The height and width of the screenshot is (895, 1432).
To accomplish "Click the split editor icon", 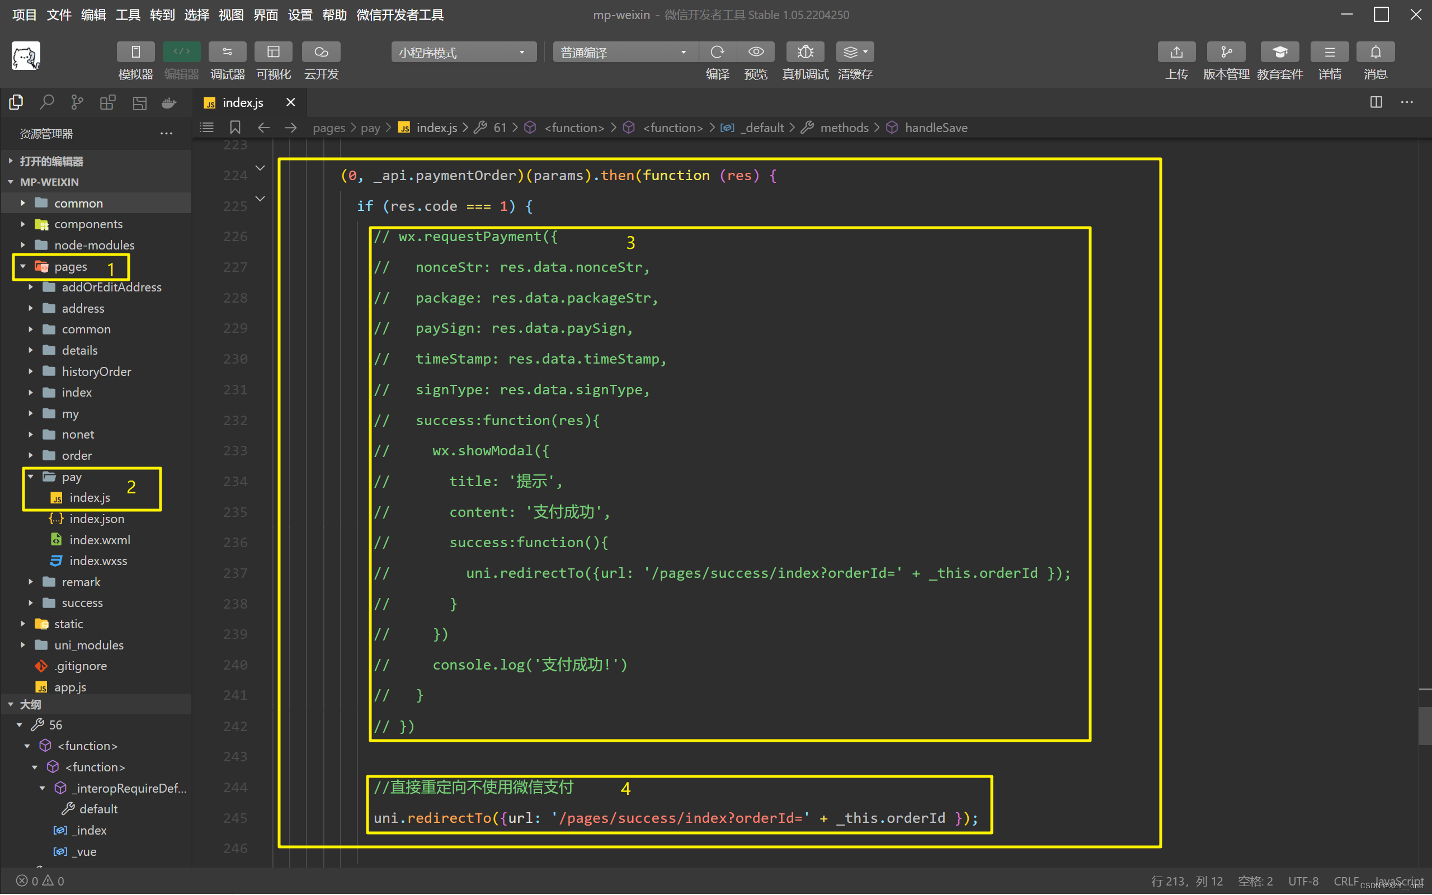I will pos(1376,102).
